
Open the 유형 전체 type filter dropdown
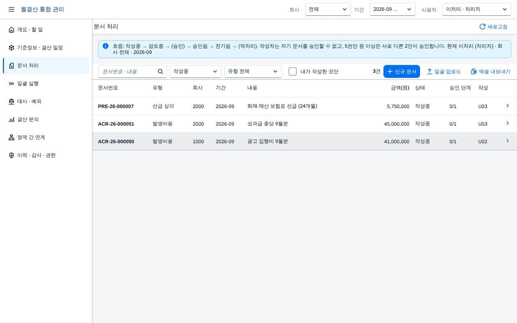[253, 71]
